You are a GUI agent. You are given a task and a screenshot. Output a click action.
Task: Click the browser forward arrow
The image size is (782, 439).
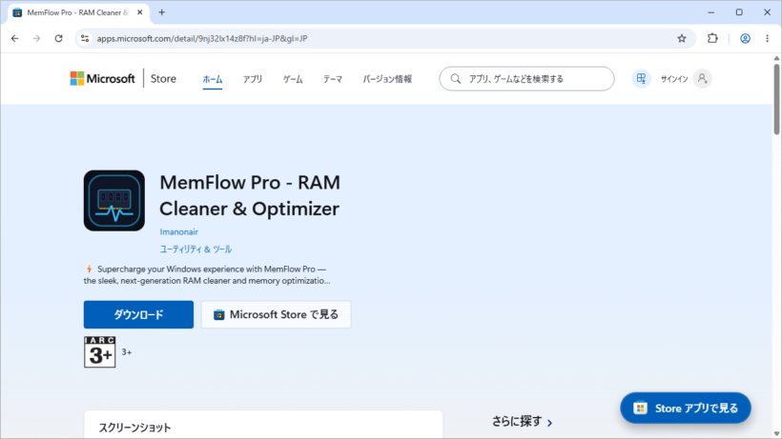36,38
